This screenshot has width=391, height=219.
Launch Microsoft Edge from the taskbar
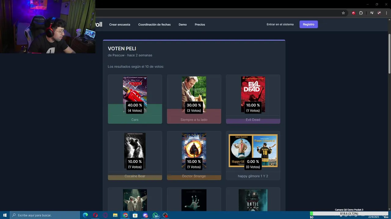point(85,215)
